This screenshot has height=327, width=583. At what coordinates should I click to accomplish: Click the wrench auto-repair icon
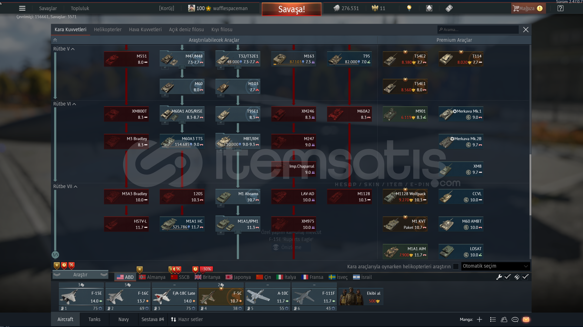click(x=499, y=277)
